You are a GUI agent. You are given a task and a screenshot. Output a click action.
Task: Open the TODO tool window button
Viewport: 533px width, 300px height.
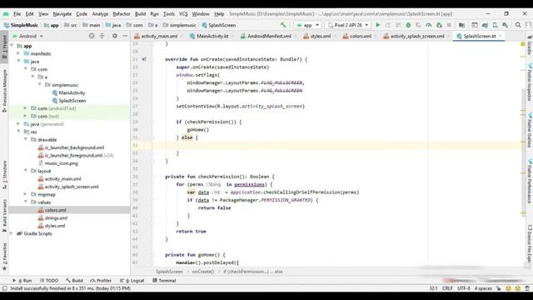(x=49, y=281)
